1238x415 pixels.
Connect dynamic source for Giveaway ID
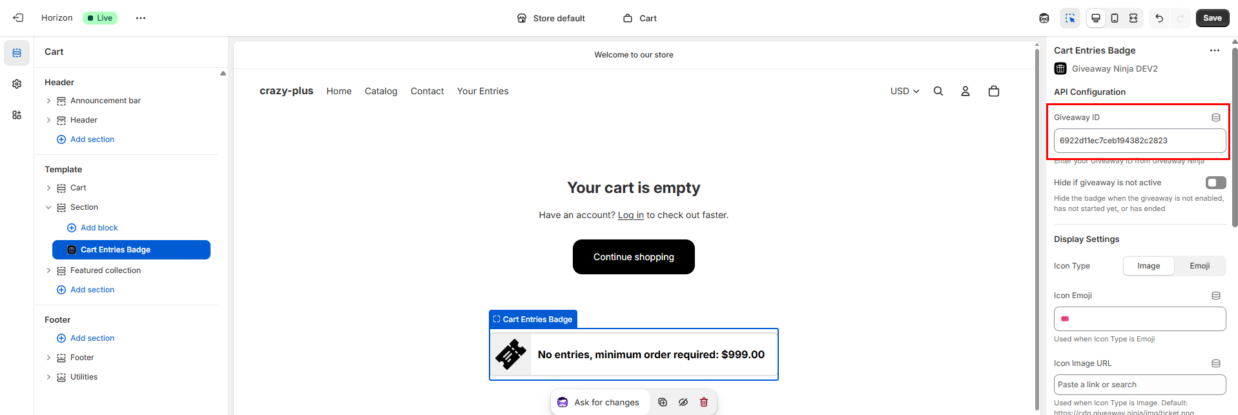pyautogui.click(x=1216, y=117)
